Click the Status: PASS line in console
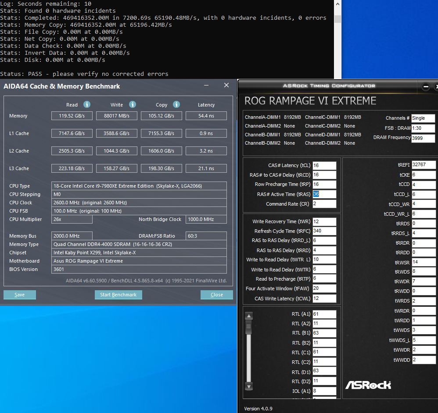Image resolution: width=438 pixels, height=413 pixels. (x=84, y=74)
